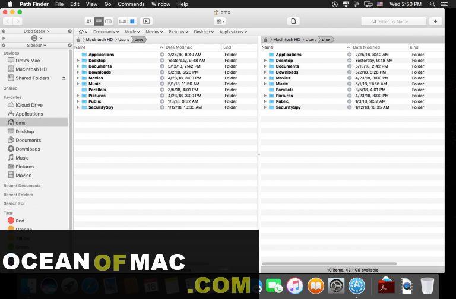Close the Sidebar panel
The image size is (456, 299).
coord(70,45)
